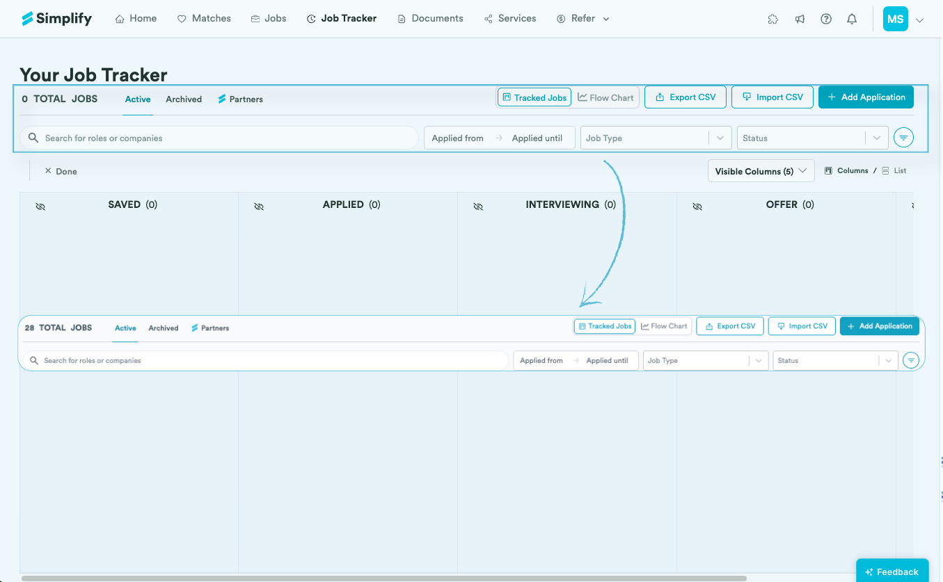Open the Status dropdown in the 28 TOTAL JOBS bar
The image size is (943, 582).
pos(835,360)
